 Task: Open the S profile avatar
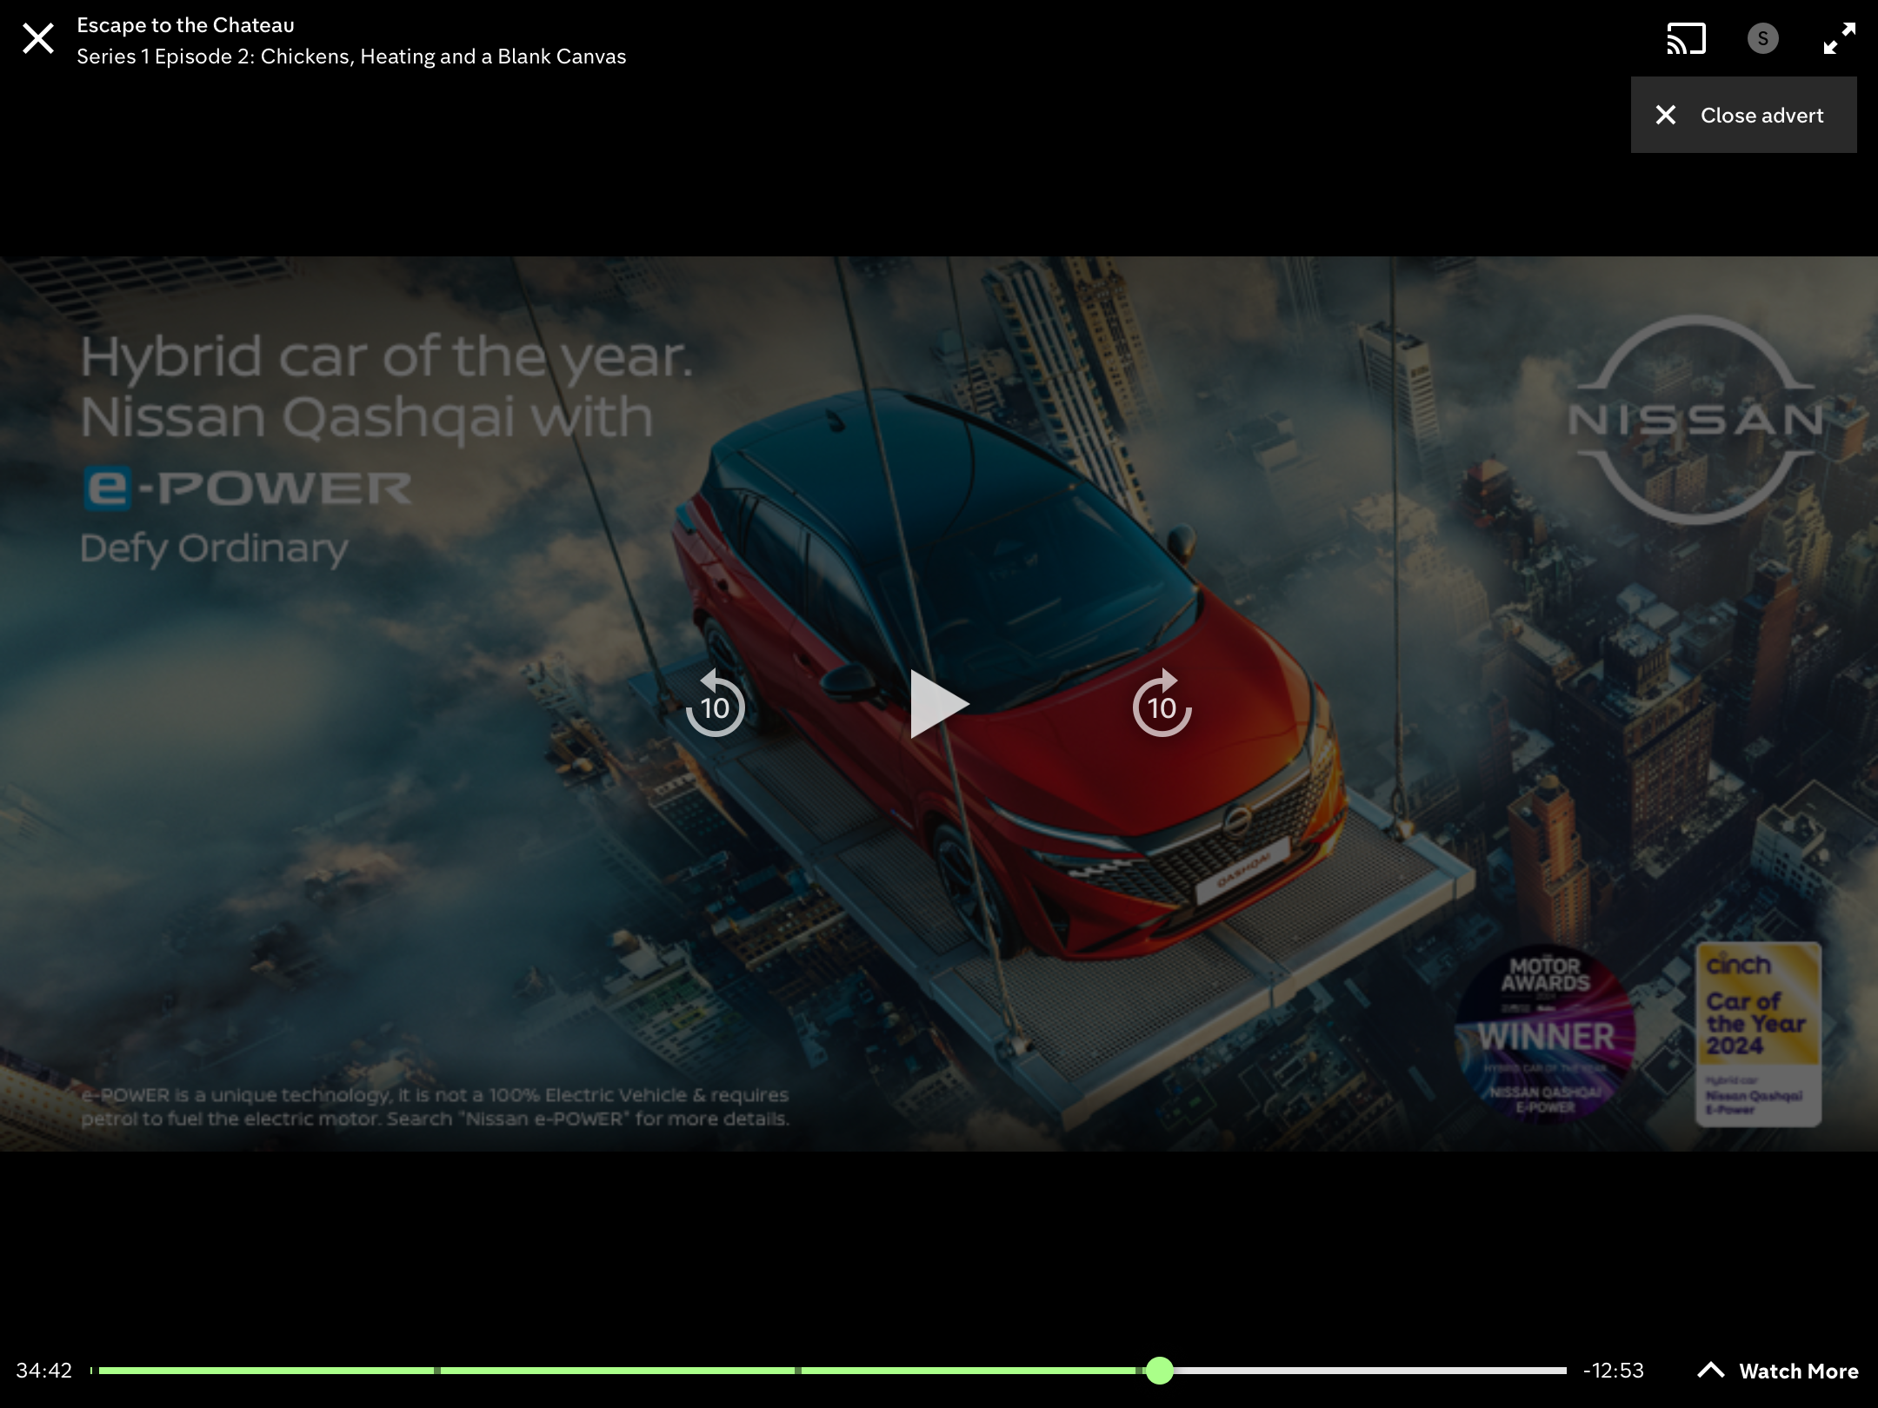coord(1762,38)
